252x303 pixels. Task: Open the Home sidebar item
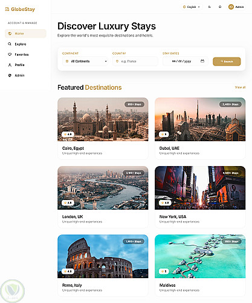coord(25,33)
